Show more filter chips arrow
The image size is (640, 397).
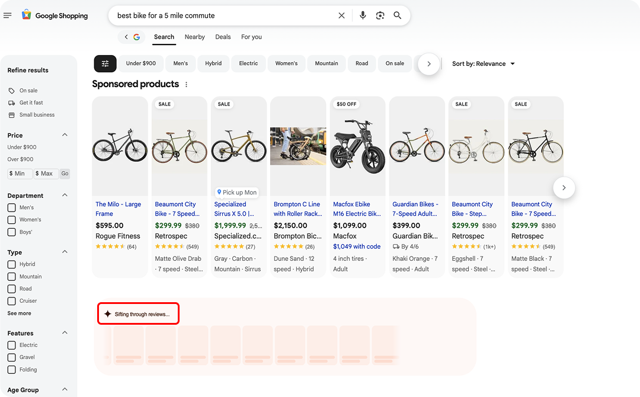[428, 63]
